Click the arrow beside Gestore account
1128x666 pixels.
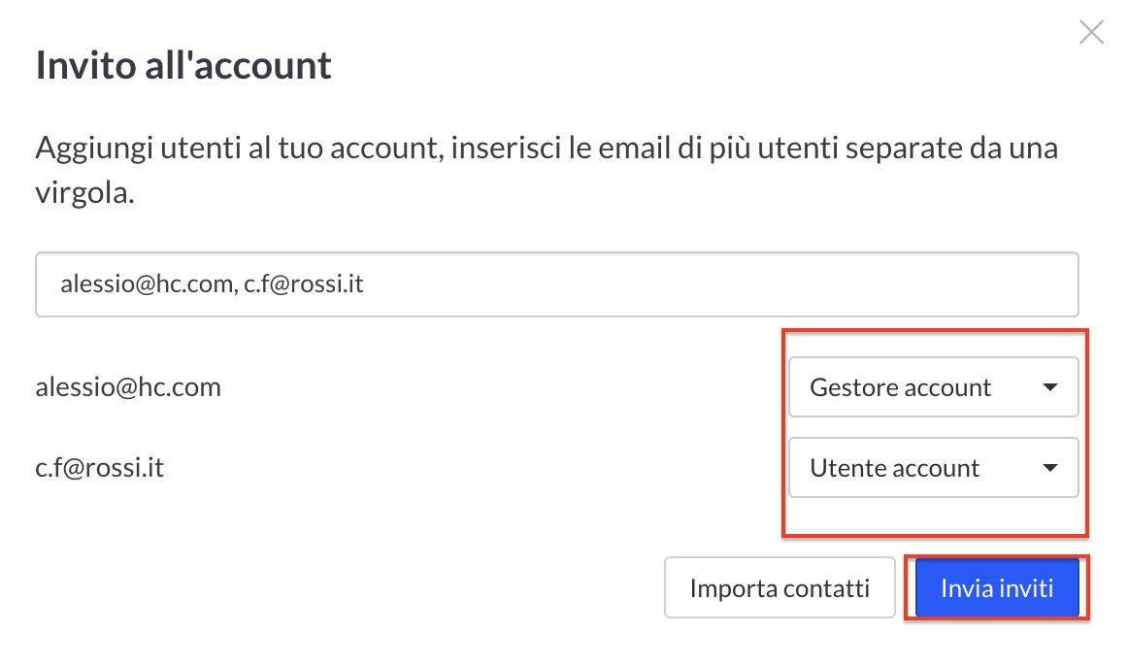click(x=1048, y=387)
